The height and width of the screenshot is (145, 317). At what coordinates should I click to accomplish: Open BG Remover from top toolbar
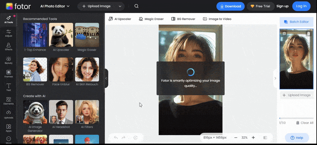coord(183,19)
